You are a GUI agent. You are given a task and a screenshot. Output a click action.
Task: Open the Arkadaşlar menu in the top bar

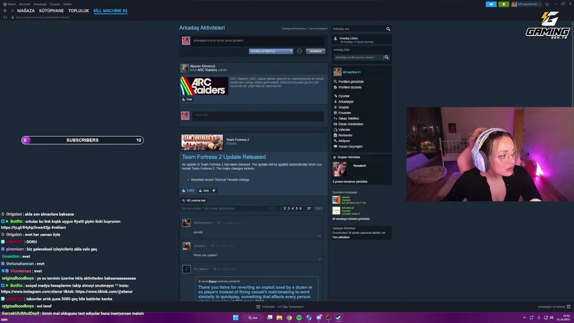pyautogui.click(x=40, y=4)
